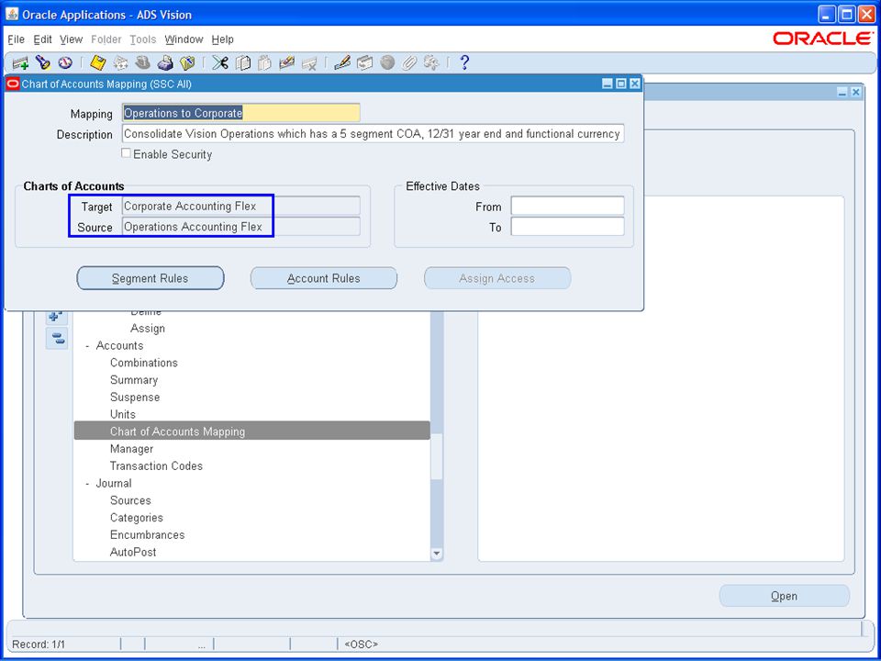Click the Account Rules button

324,278
